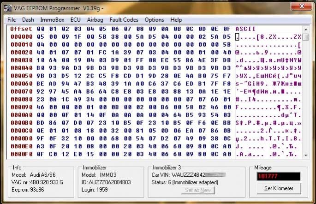Close the VAG EEPROM Programmer window

302,6
